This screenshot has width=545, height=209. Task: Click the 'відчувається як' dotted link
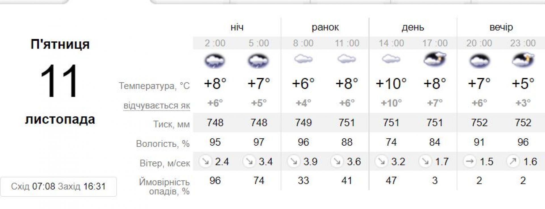click(157, 106)
